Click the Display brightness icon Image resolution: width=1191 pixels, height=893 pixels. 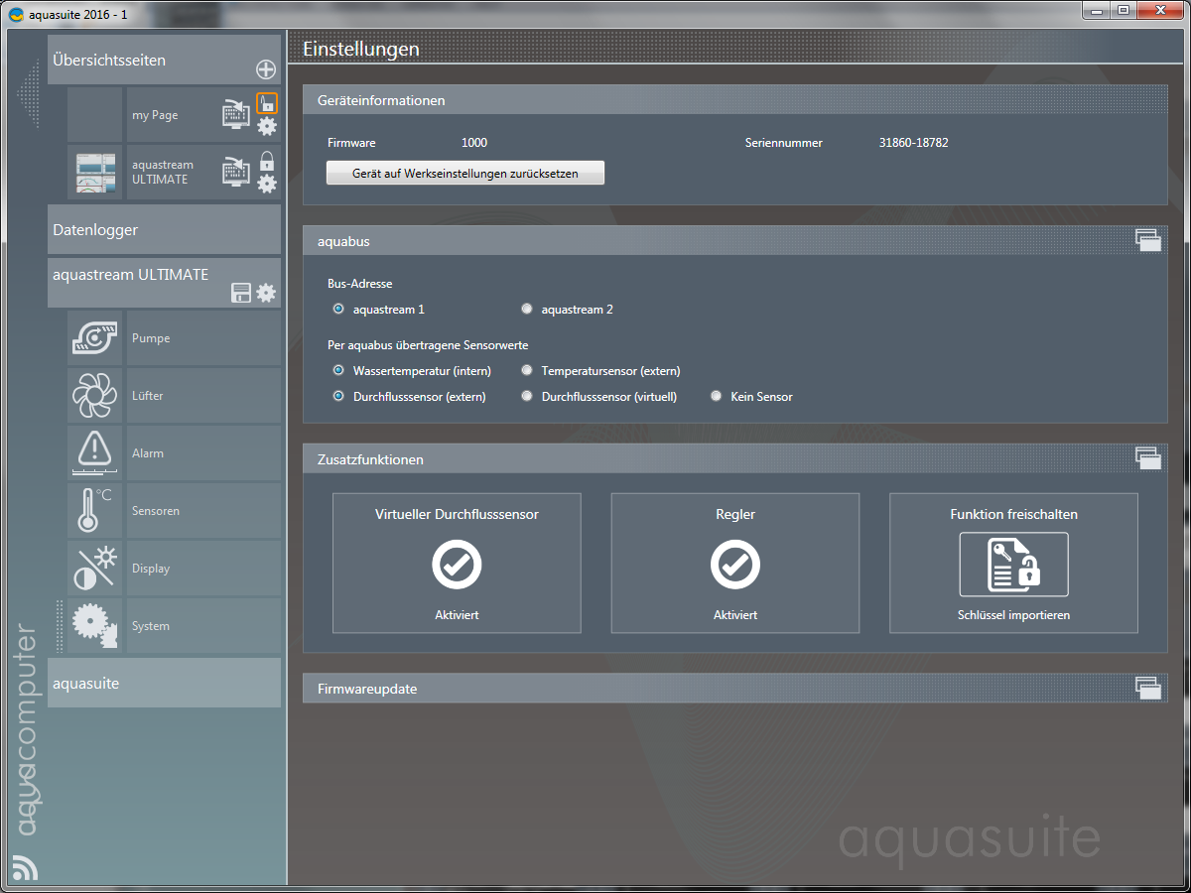95,569
